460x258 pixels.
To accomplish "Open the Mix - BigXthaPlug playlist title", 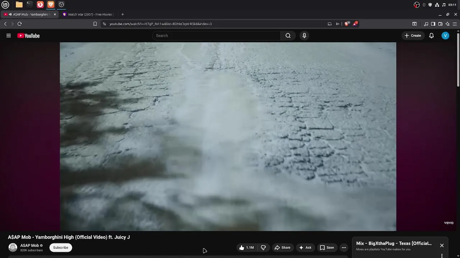I will pos(394,243).
